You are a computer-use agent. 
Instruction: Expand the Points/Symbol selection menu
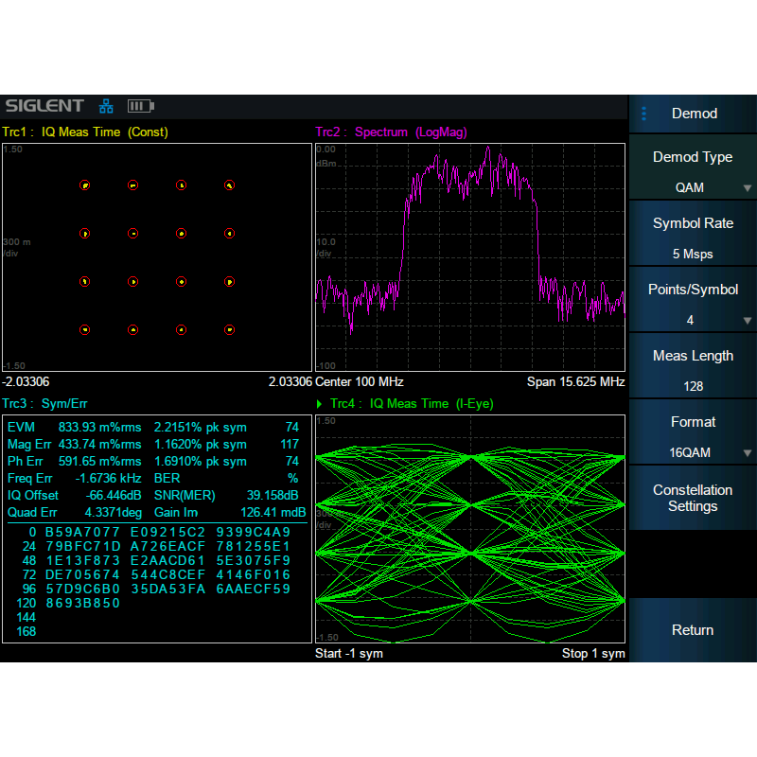693,304
